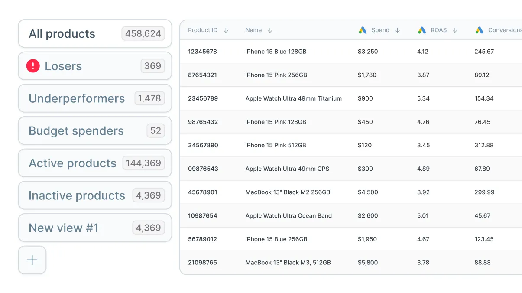Select product ID 56789012
The image size is (522, 293).
[202, 239]
